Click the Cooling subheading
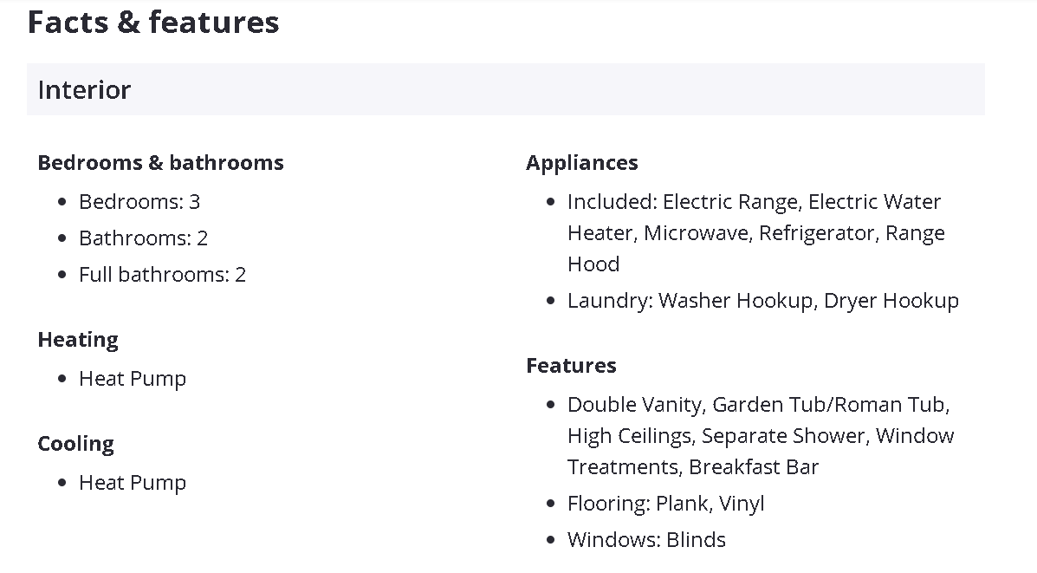 75,444
